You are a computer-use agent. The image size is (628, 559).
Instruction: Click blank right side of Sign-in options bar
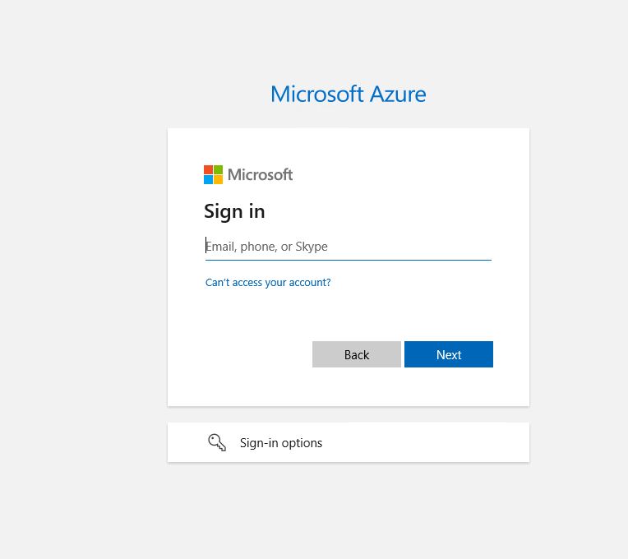[x=444, y=443]
